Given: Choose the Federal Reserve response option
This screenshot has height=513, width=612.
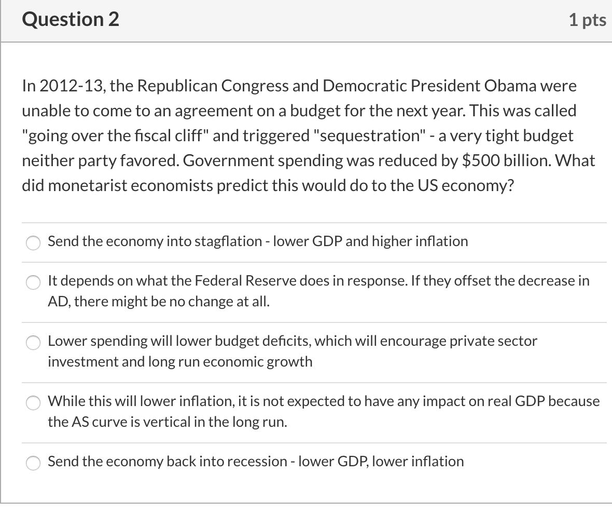Looking at the screenshot, I should point(33,282).
